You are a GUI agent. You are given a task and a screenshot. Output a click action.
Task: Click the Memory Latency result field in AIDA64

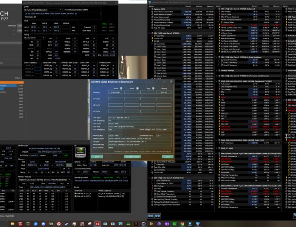click(x=164, y=92)
